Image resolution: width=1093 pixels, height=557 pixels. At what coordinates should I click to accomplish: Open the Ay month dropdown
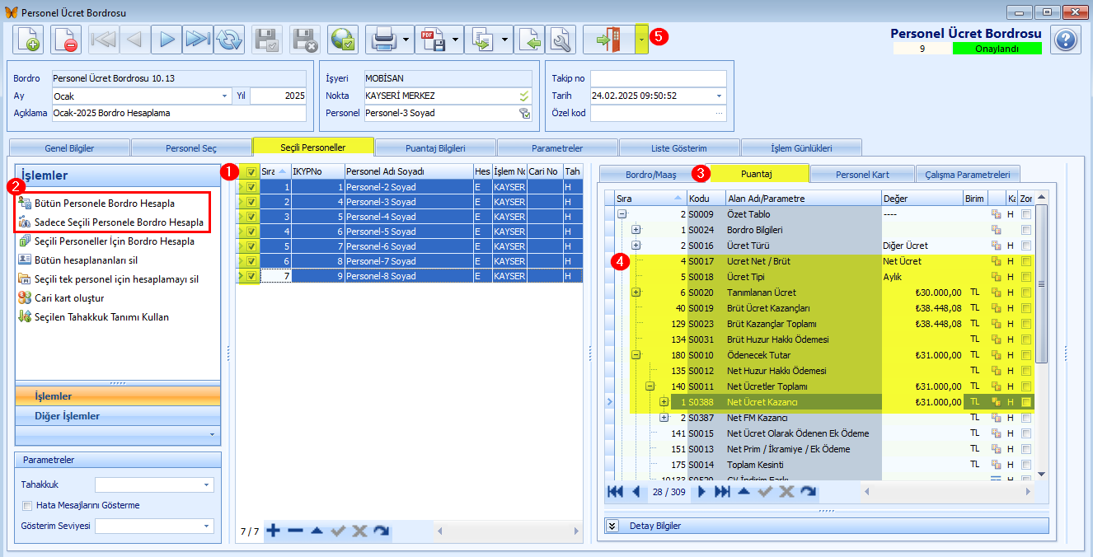point(225,96)
